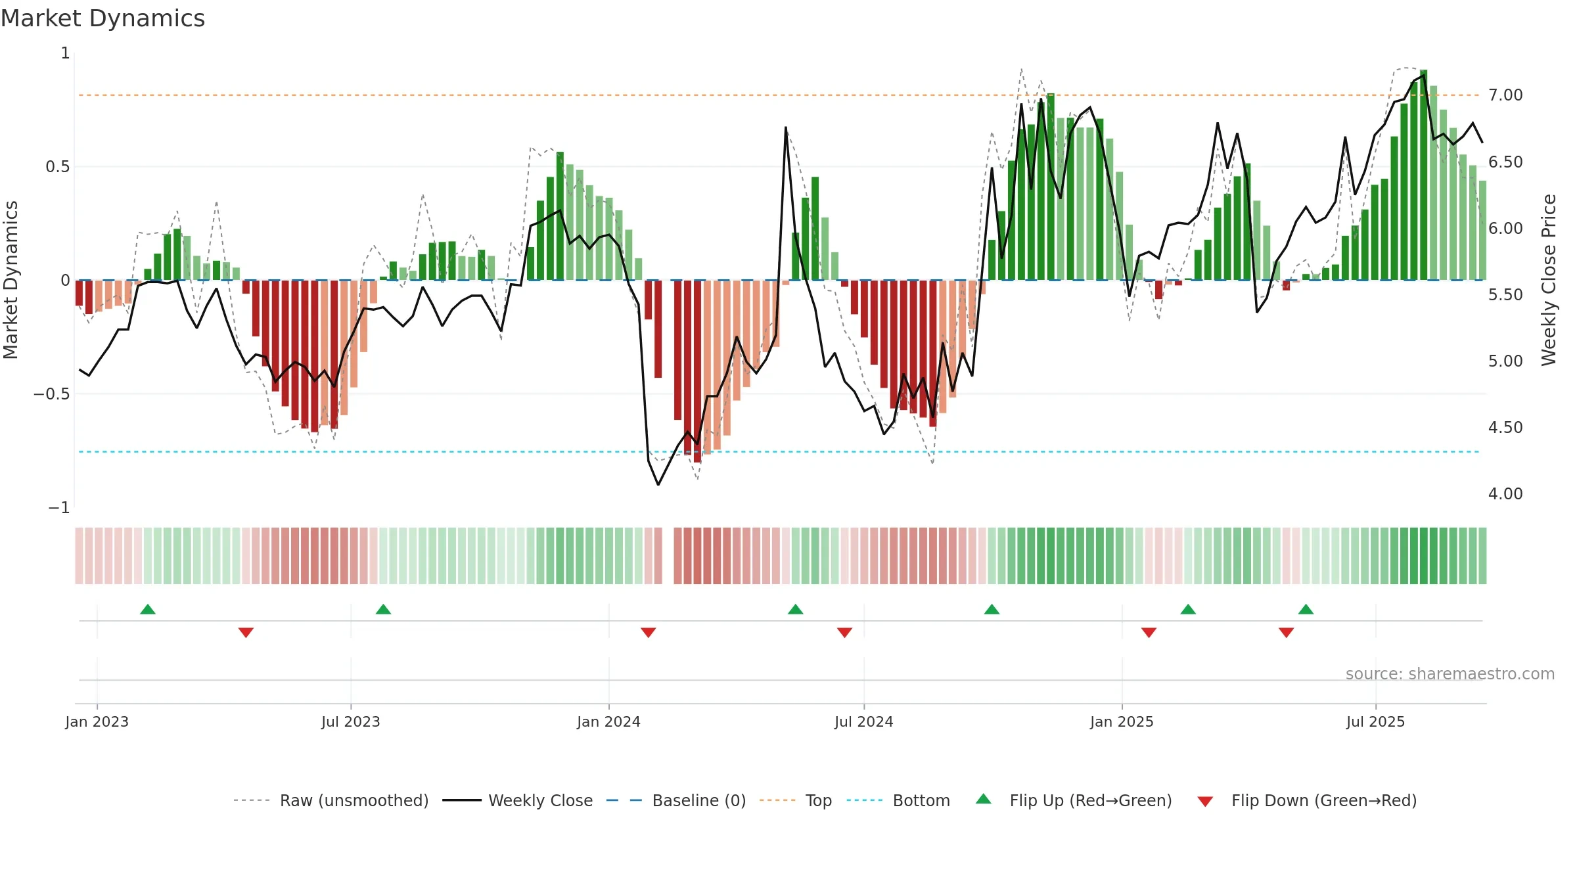Select the flip-down marker around April 2023
Viewport: 1577px width, 887px height.
coord(246,632)
